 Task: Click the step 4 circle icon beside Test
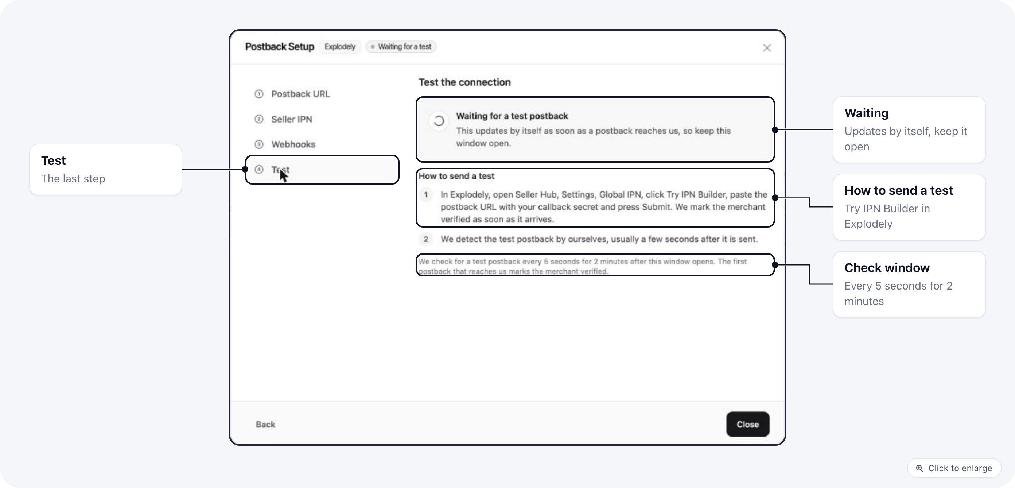[259, 170]
